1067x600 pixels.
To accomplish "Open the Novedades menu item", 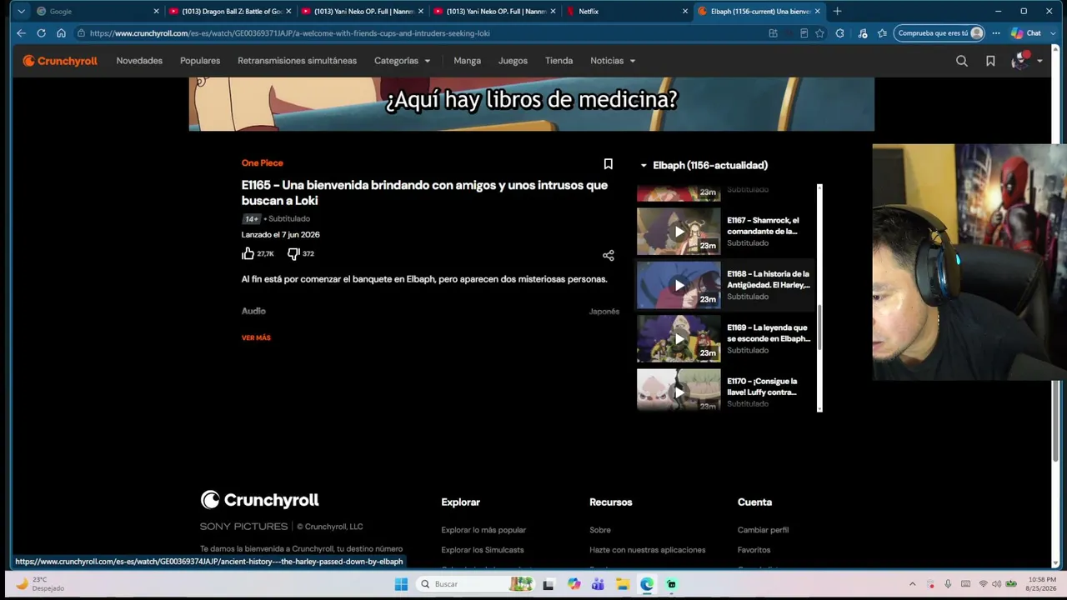I will pyautogui.click(x=139, y=61).
